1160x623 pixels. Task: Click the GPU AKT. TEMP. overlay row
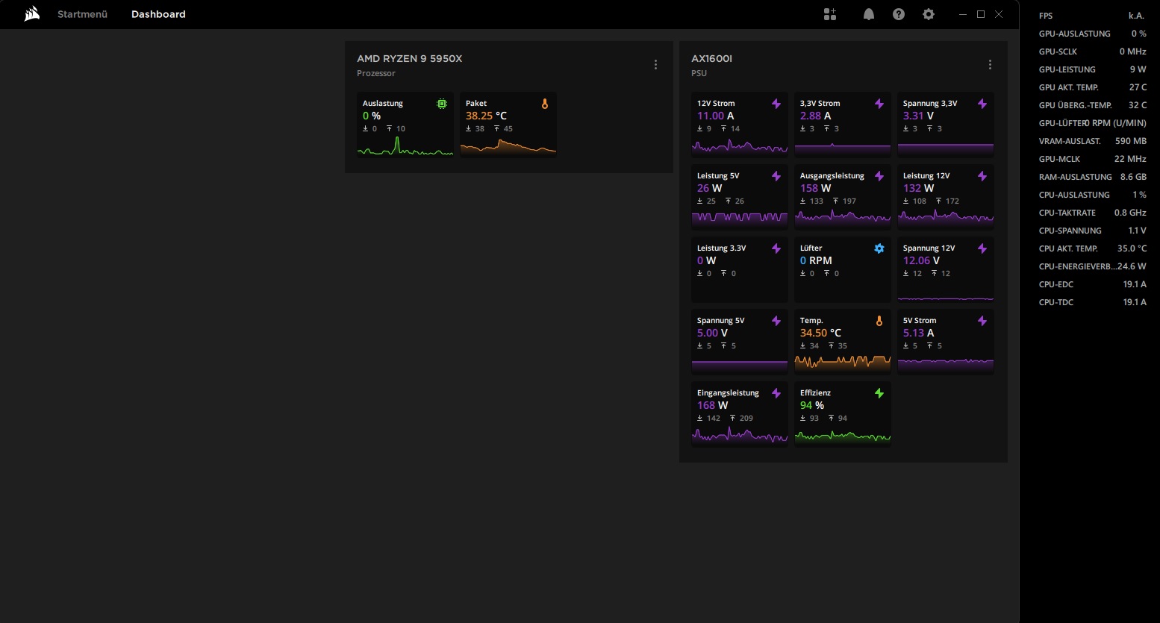(1092, 87)
